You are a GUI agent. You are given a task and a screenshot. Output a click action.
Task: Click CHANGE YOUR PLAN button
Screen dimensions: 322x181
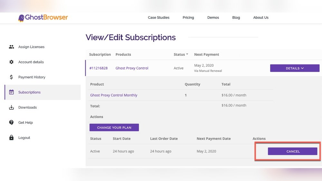pyautogui.click(x=114, y=128)
